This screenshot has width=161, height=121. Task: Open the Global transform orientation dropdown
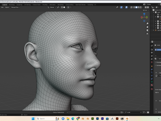click(52, 7)
